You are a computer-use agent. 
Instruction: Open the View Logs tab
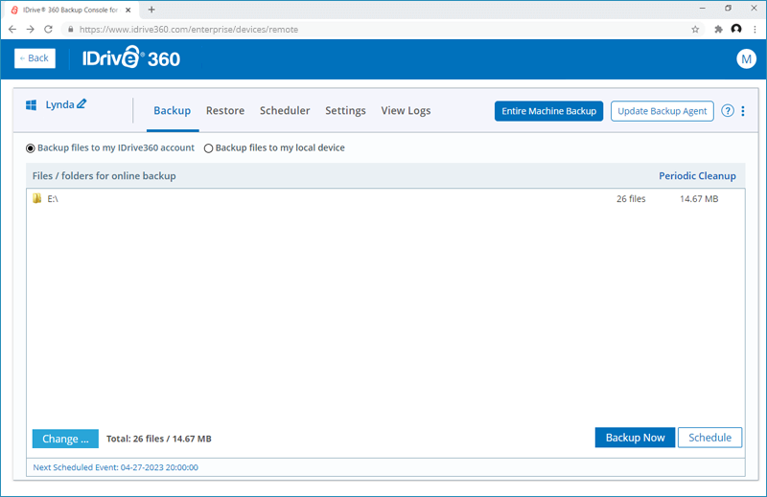(x=406, y=111)
